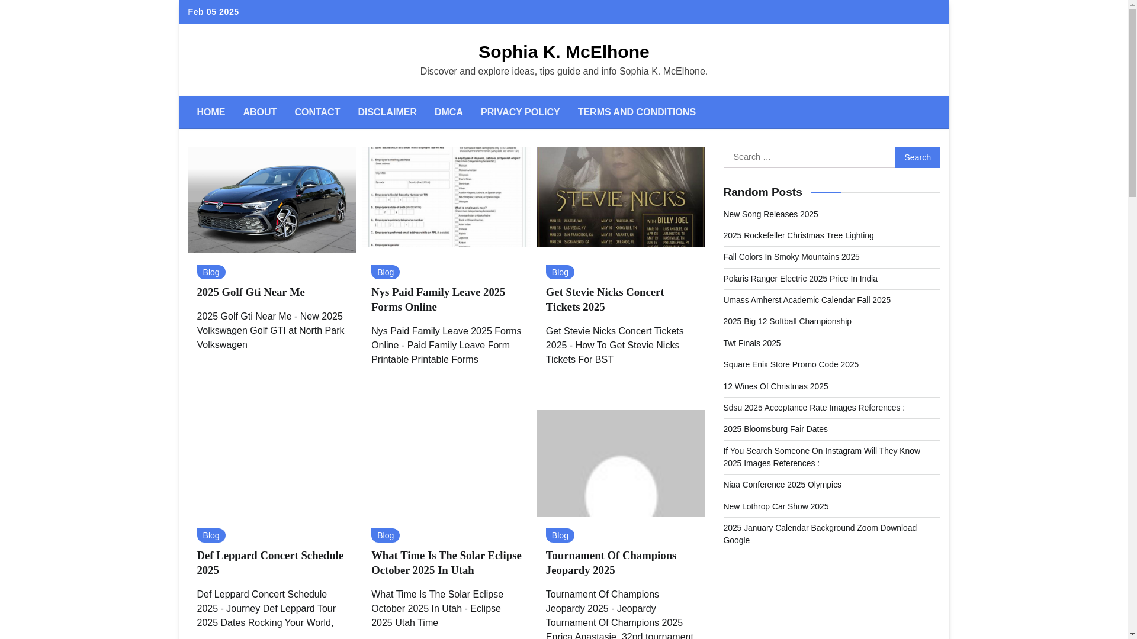Viewport: 1137px width, 639px height.
Task: Open 'Def Leppard Concert Schedule 2025' title
Action: coord(270,563)
